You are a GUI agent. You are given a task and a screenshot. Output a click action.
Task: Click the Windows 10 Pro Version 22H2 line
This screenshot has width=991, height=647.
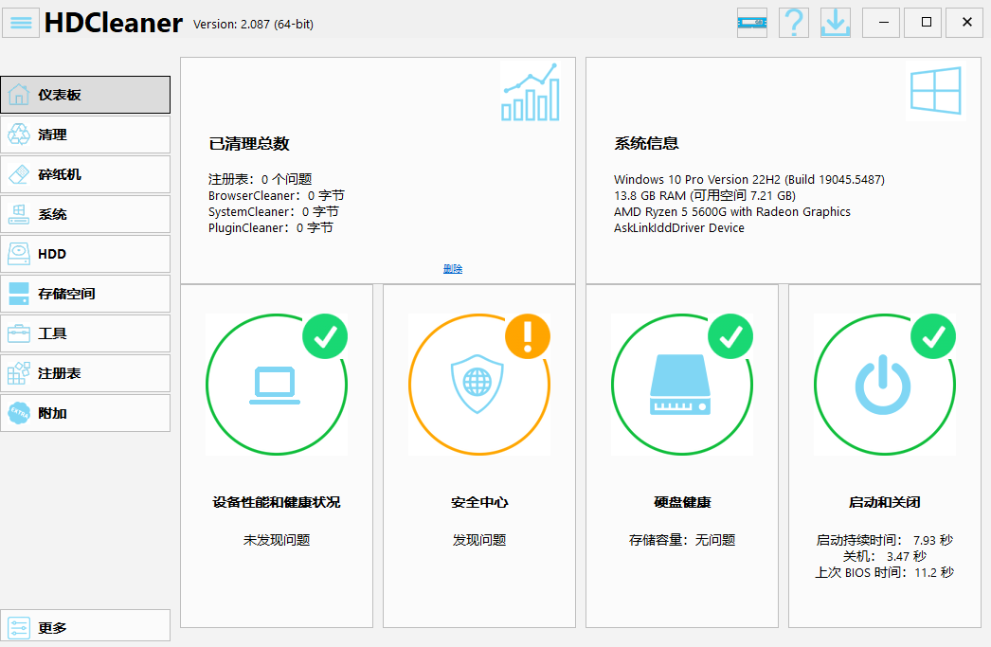[749, 179]
